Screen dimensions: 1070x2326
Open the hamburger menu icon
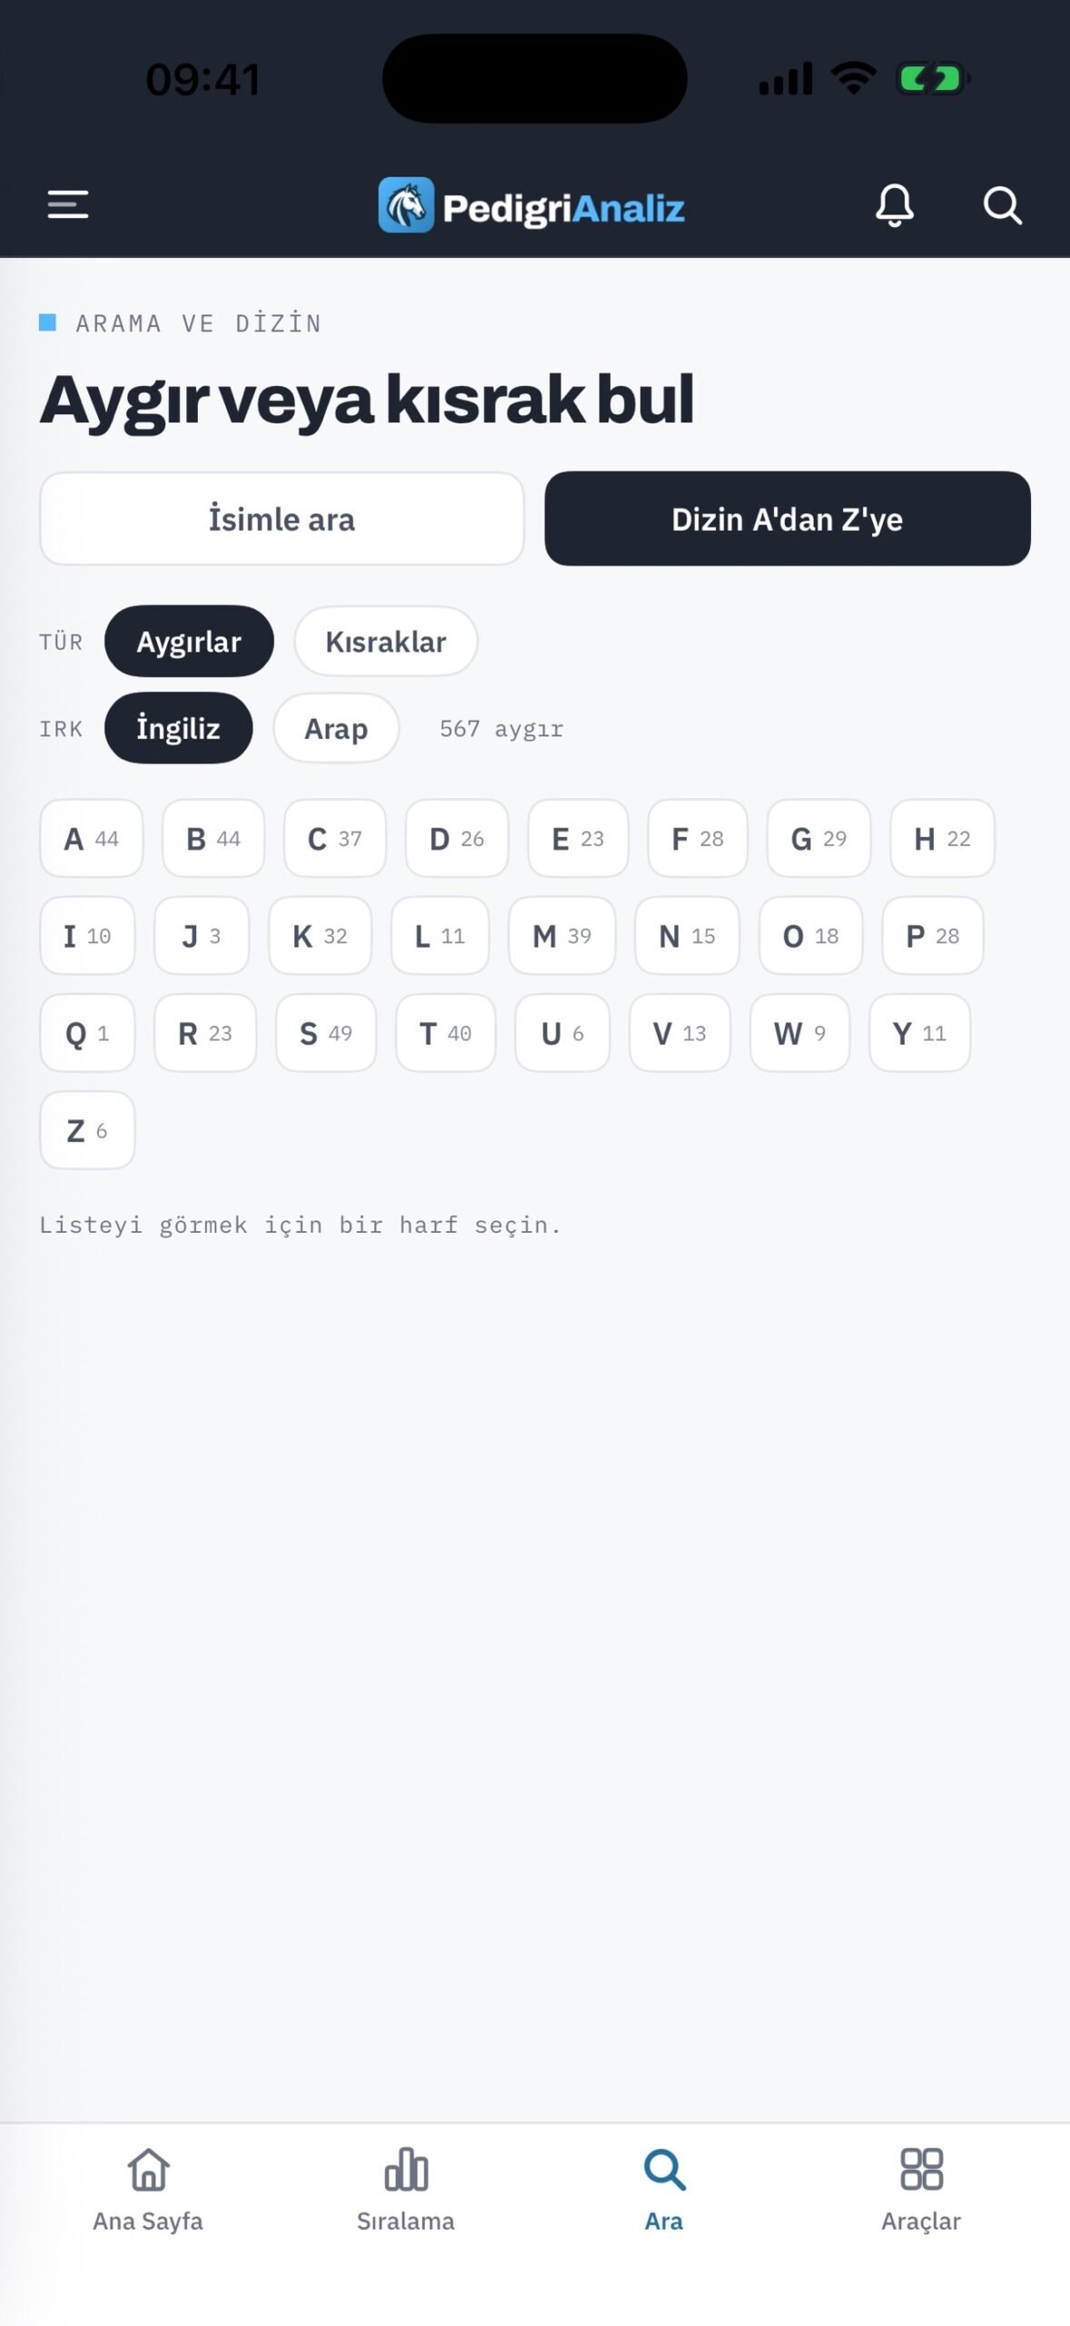pyautogui.click(x=68, y=204)
